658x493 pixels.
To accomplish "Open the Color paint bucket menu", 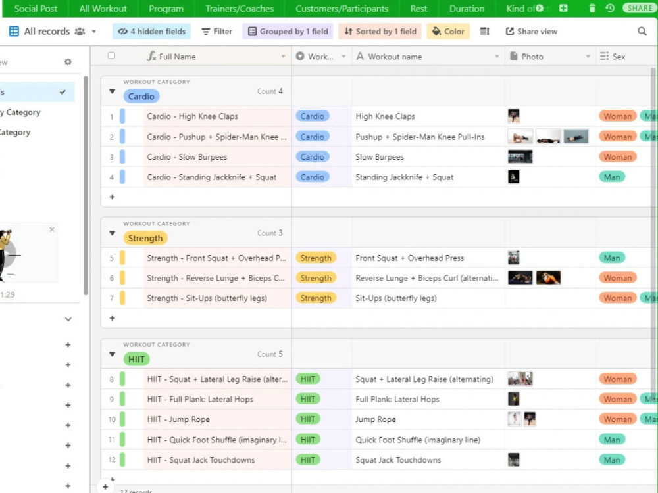I will click(448, 32).
